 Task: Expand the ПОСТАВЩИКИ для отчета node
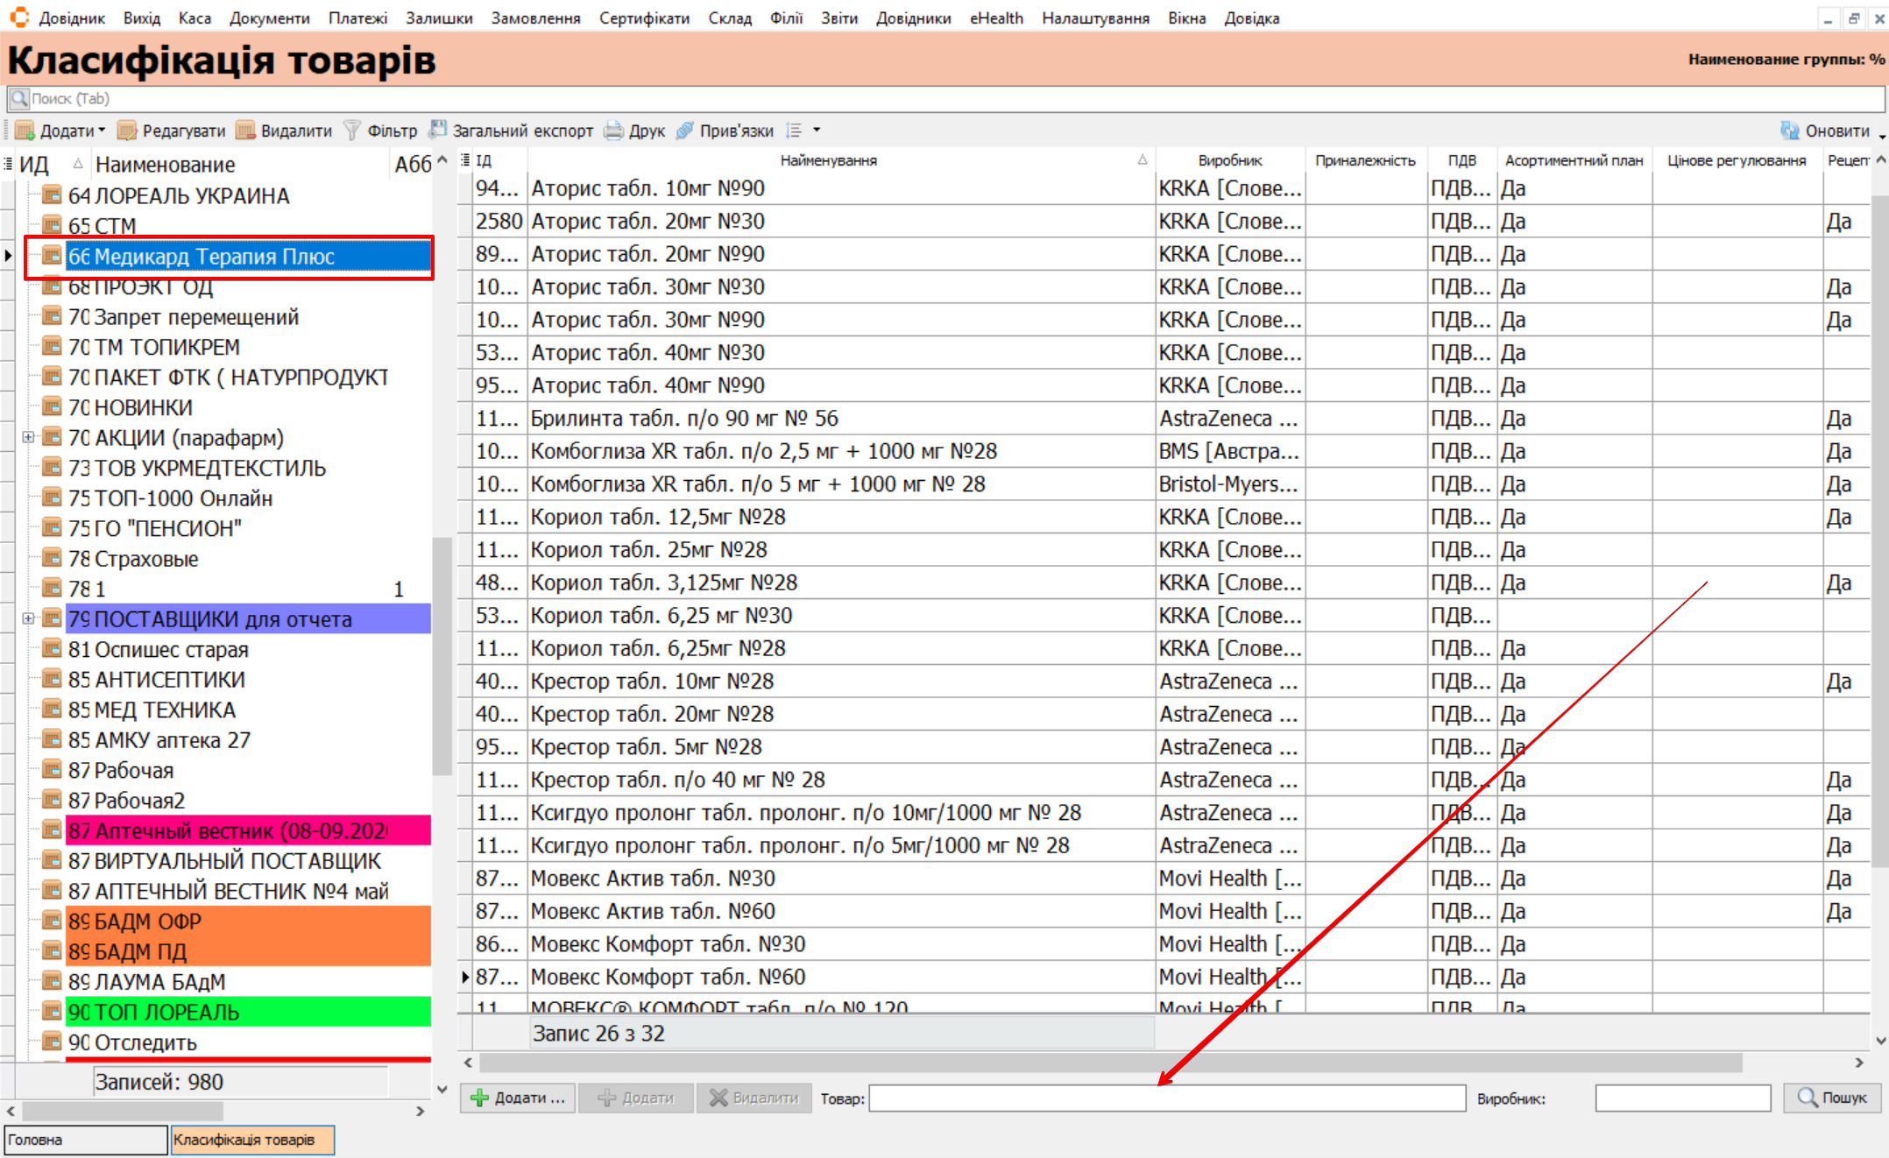tap(28, 618)
